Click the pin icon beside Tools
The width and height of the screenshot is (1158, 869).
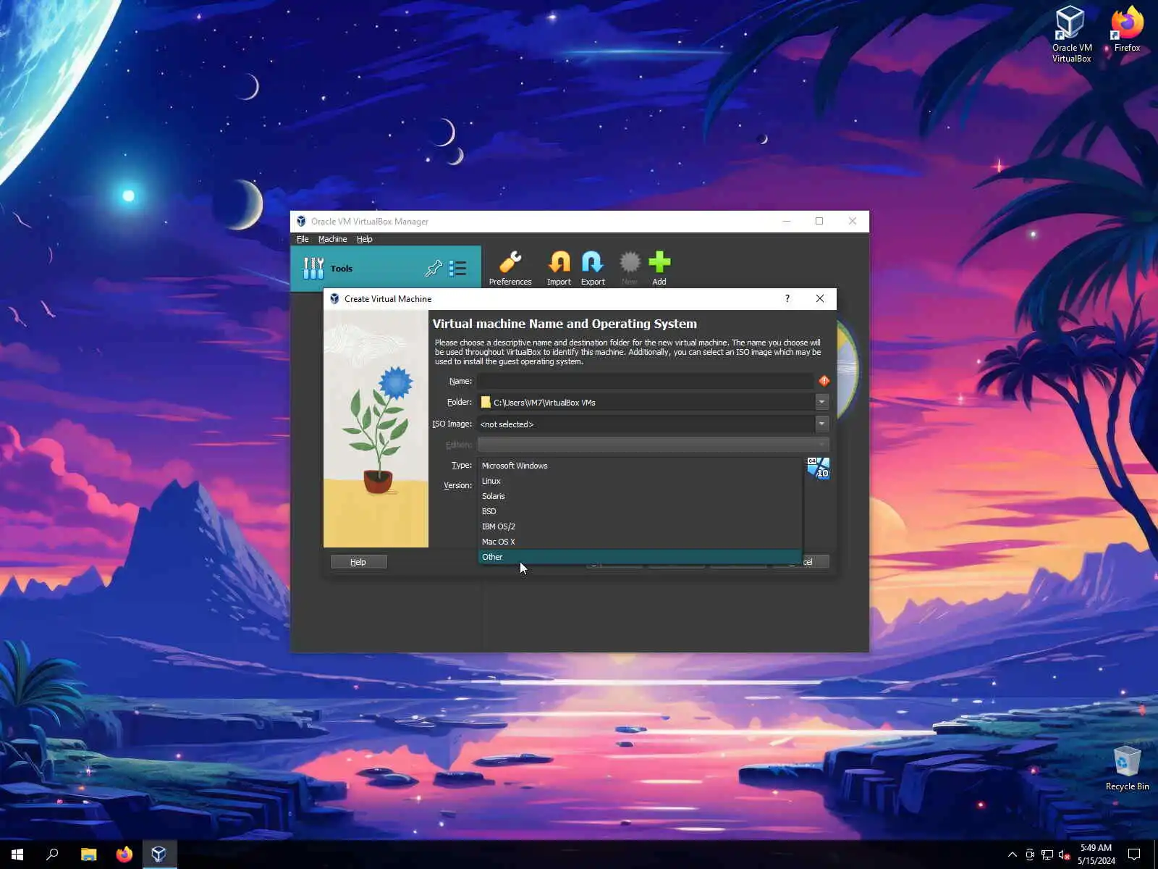coord(434,269)
